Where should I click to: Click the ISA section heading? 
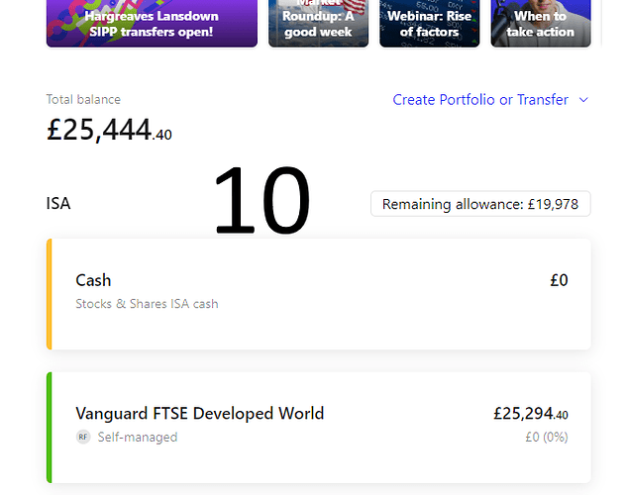point(58,203)
